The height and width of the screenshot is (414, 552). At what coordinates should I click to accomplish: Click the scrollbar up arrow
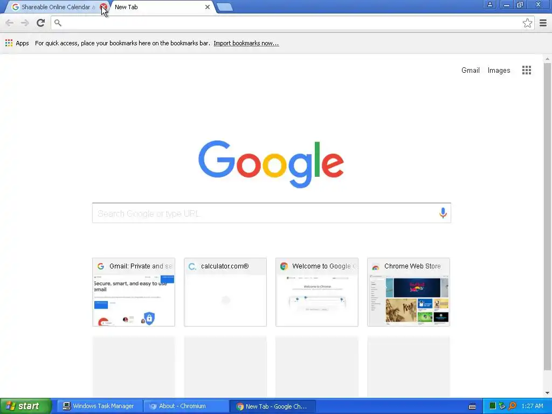tap(547, 59)
